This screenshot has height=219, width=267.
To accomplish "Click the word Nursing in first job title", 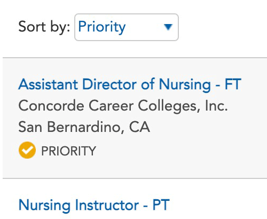I will click(x=185, y=85).
